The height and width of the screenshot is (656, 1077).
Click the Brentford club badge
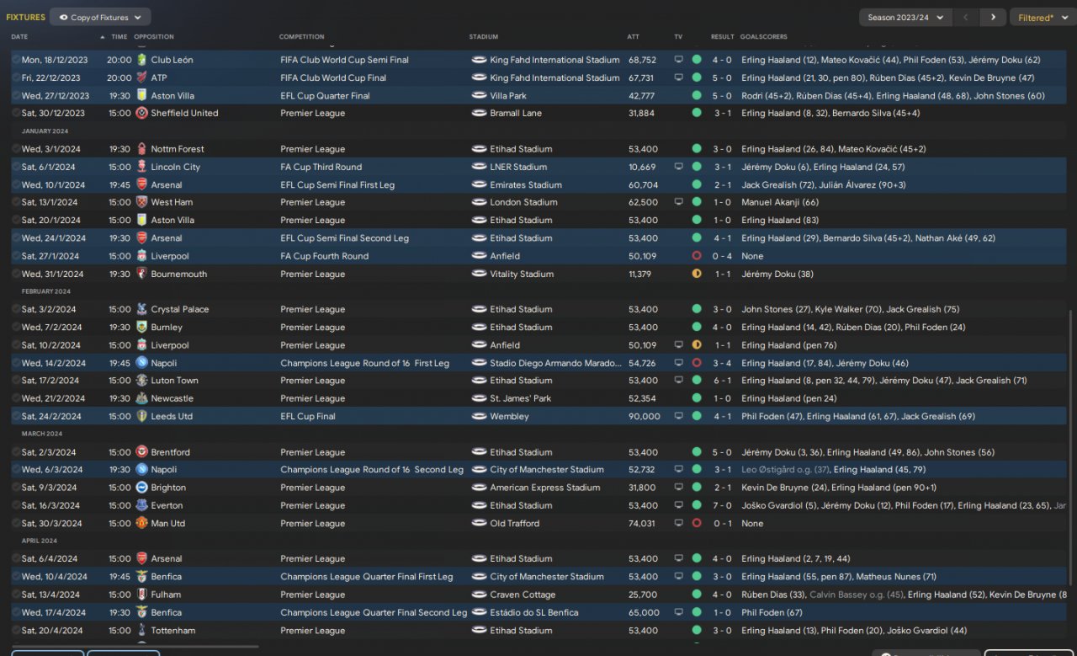141,452
